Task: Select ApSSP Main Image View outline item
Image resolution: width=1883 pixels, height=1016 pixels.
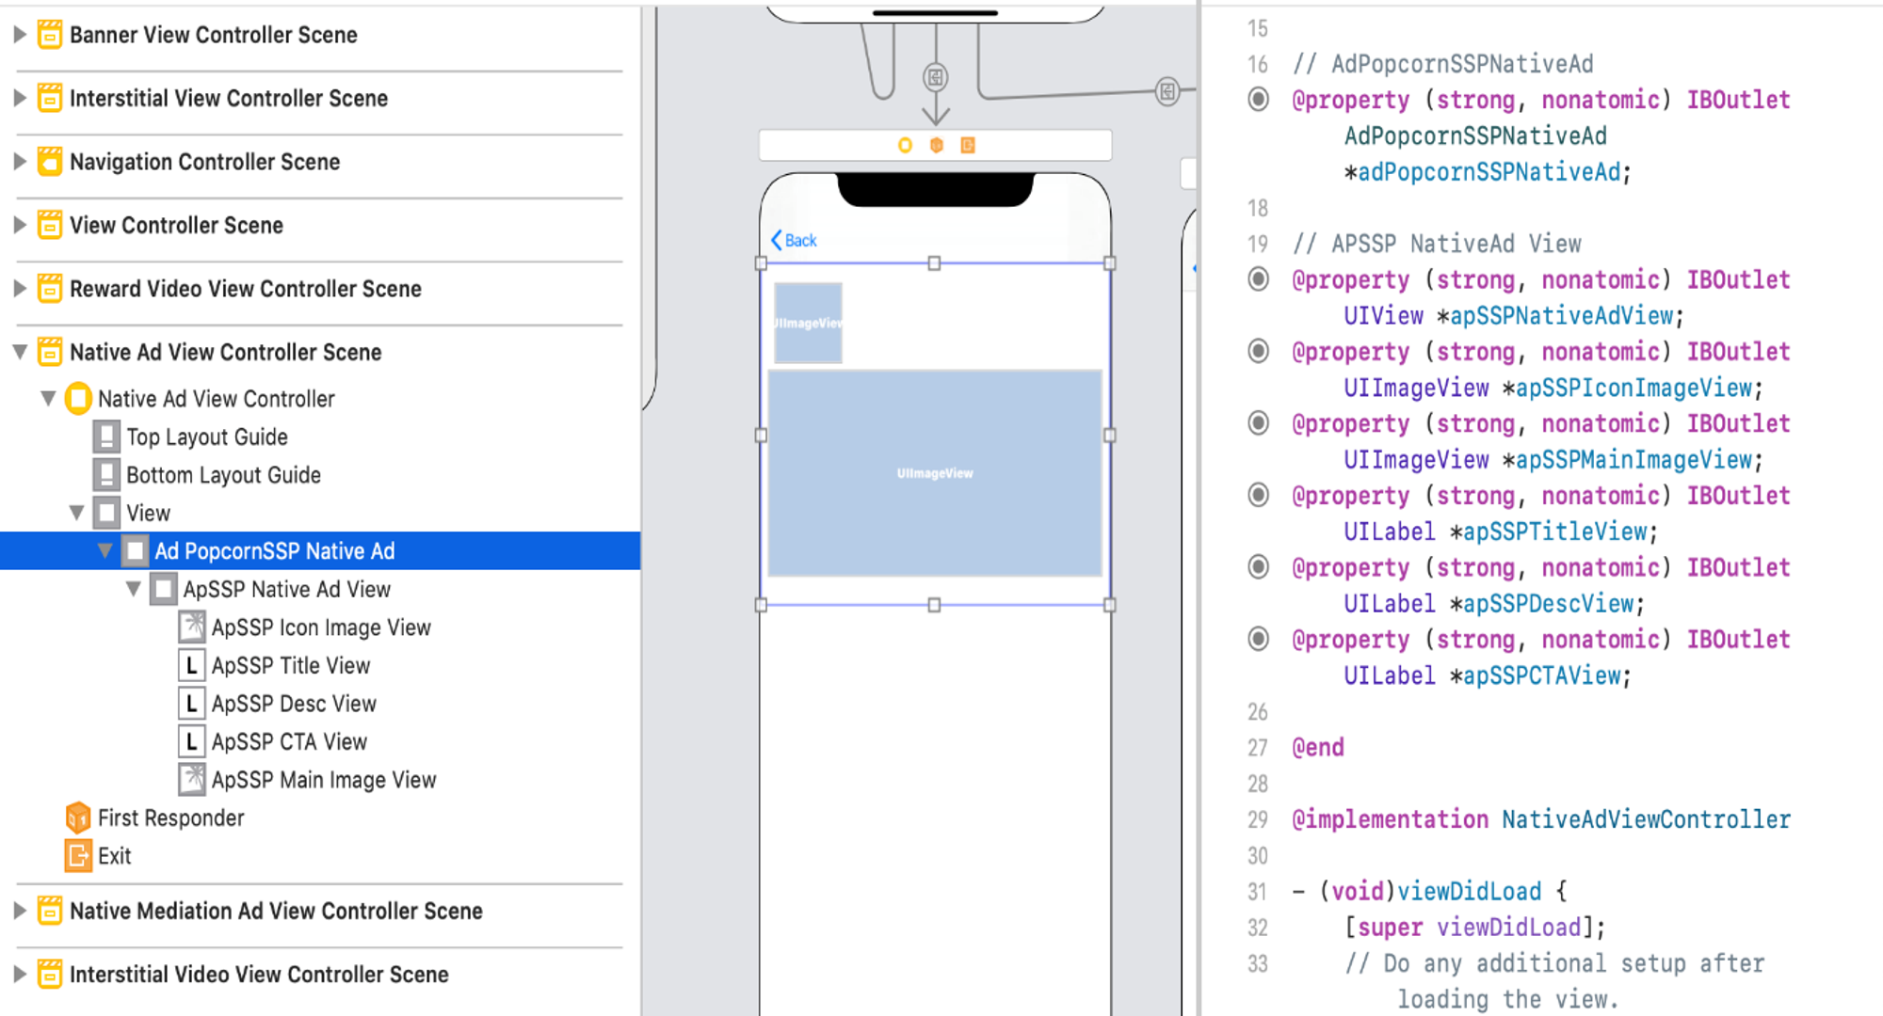Action: tap(323, 780)
